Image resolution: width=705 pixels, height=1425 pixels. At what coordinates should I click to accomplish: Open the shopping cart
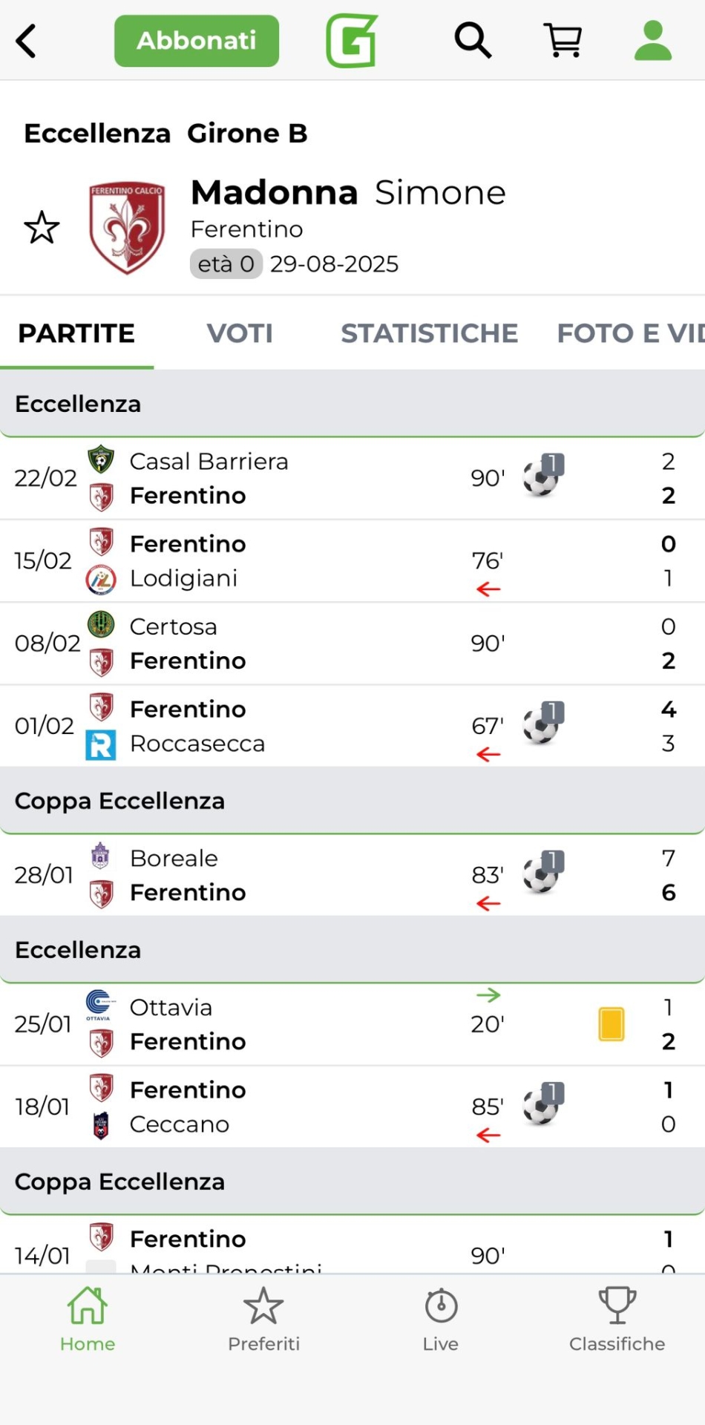point(563,40)
